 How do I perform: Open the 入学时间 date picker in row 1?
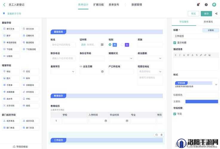click(x=106, y=121)
